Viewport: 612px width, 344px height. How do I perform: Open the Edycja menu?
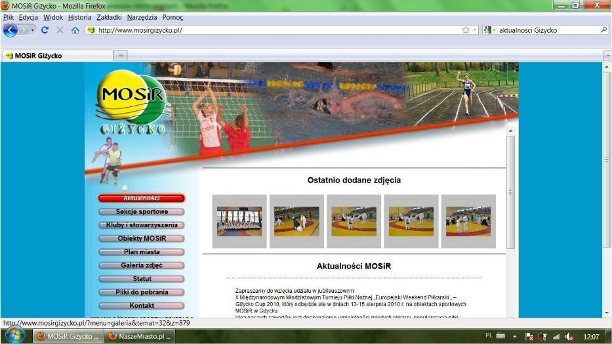coord(28,17)
